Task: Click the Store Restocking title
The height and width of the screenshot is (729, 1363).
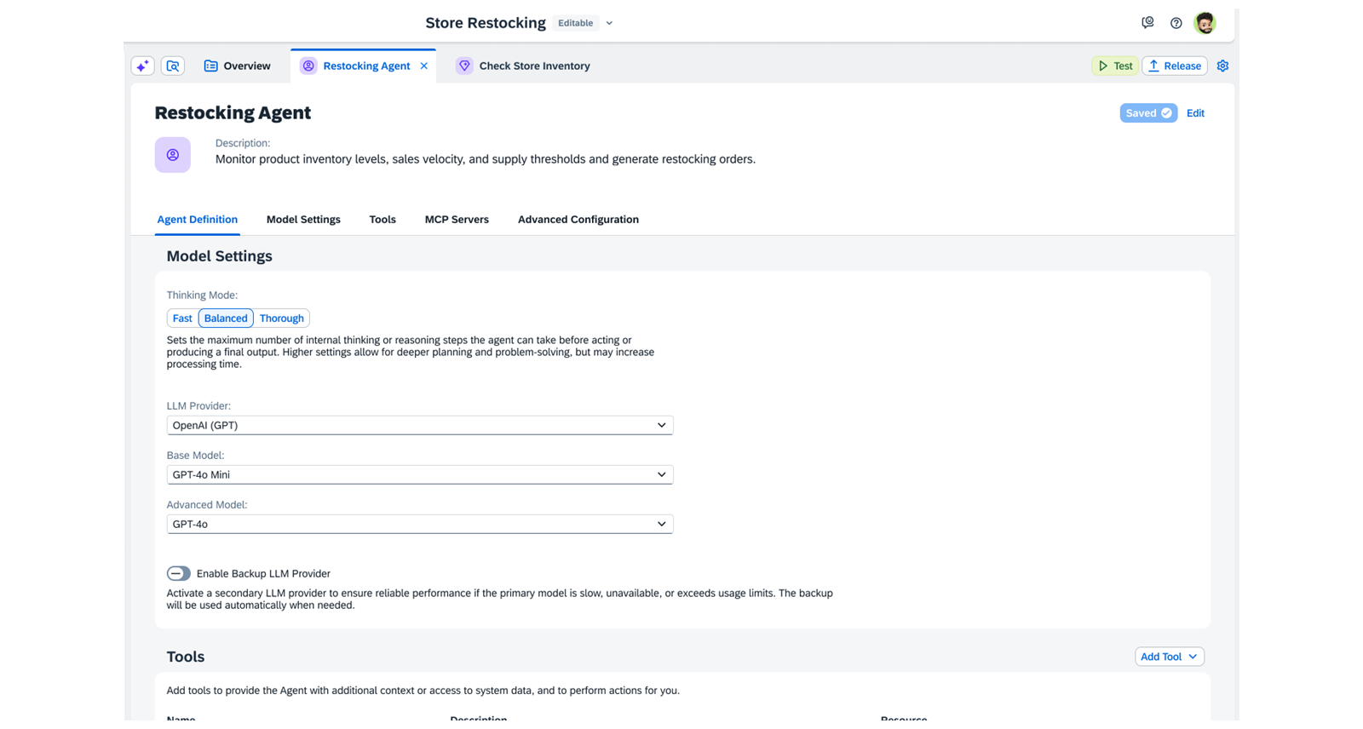Action: pyautogui.click(x=486, y=23)
